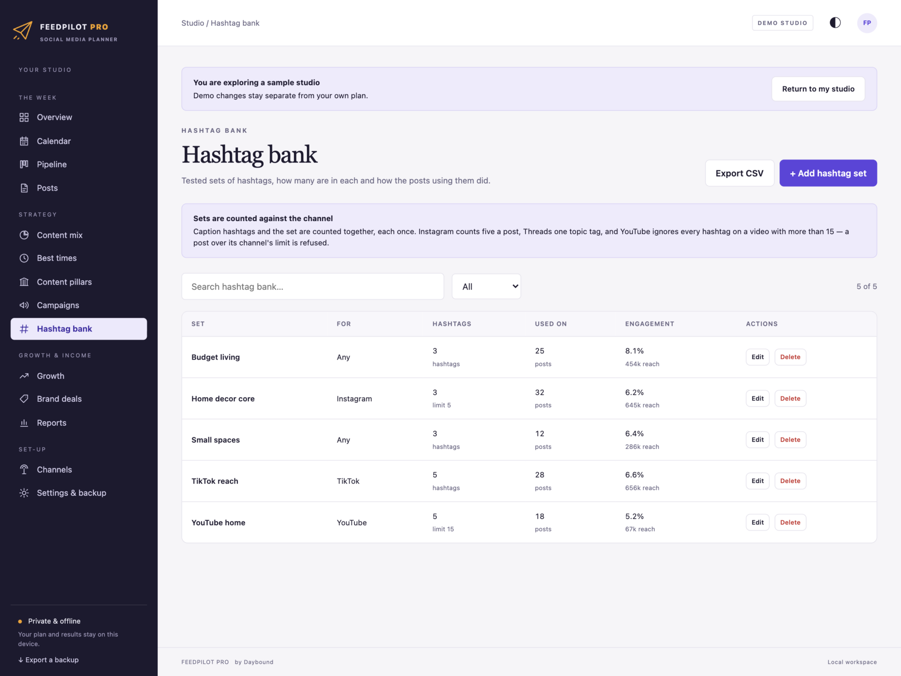Click the TikTok reach set name
Viewport: 901px width, 676px height.
214,481
